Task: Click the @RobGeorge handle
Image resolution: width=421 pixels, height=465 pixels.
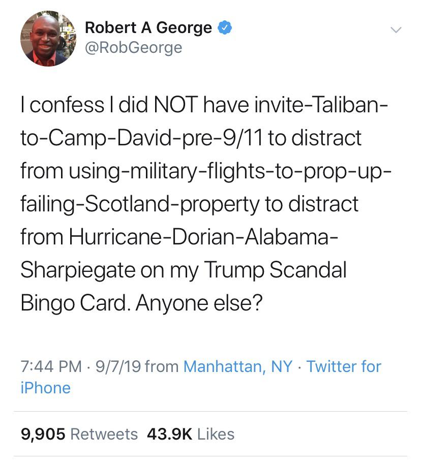Action: point(133,48)
